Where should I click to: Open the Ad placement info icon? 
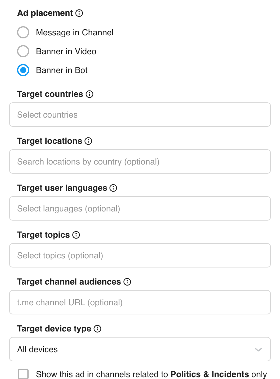click(x=79, y=13)
